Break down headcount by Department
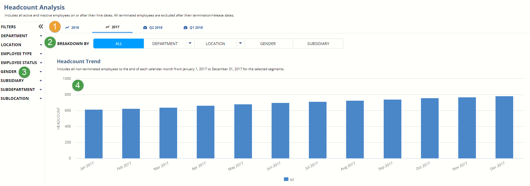Screen dimensions: 530x186 pyautogui.click(x=165, y=44)
